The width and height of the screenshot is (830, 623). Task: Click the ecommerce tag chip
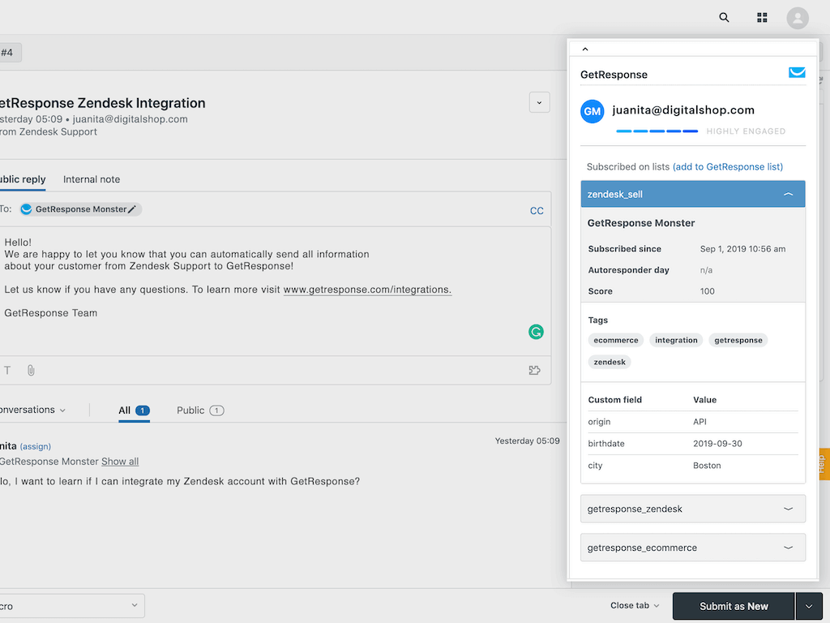click(x=616, y=340)
